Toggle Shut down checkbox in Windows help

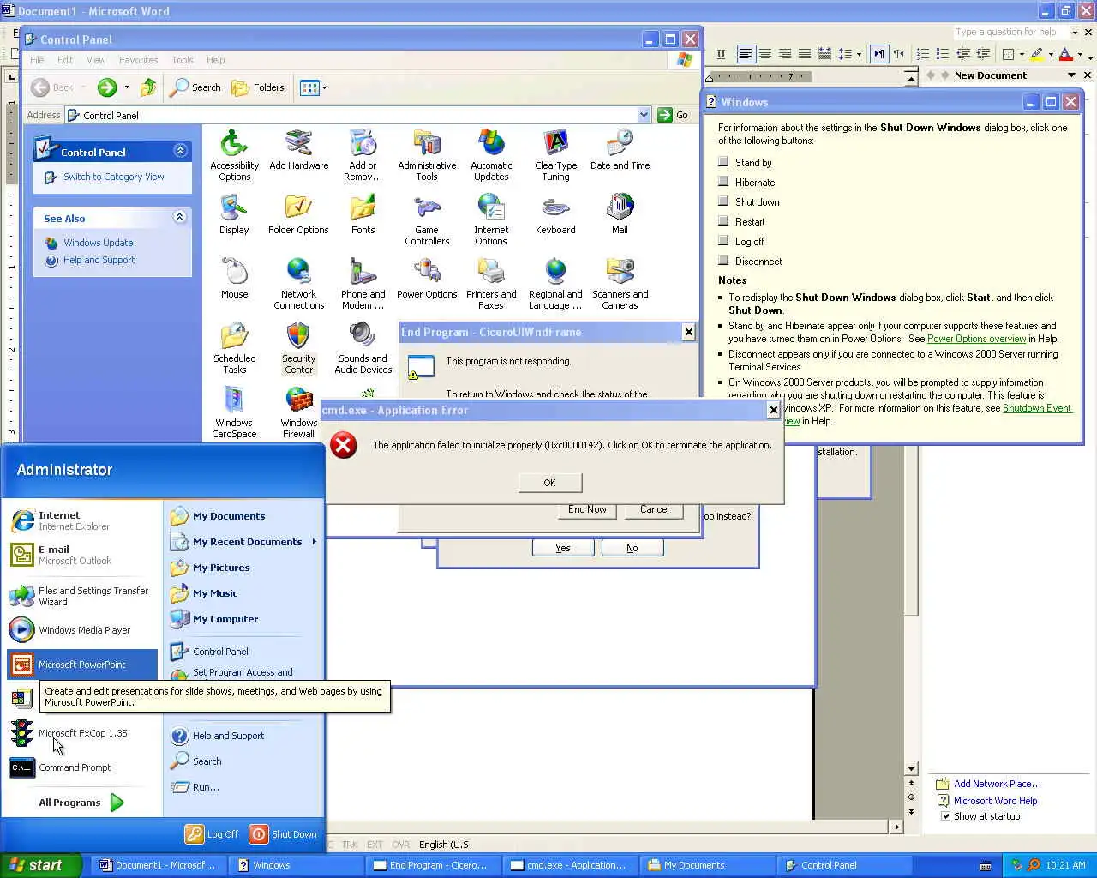pos(723,201)
